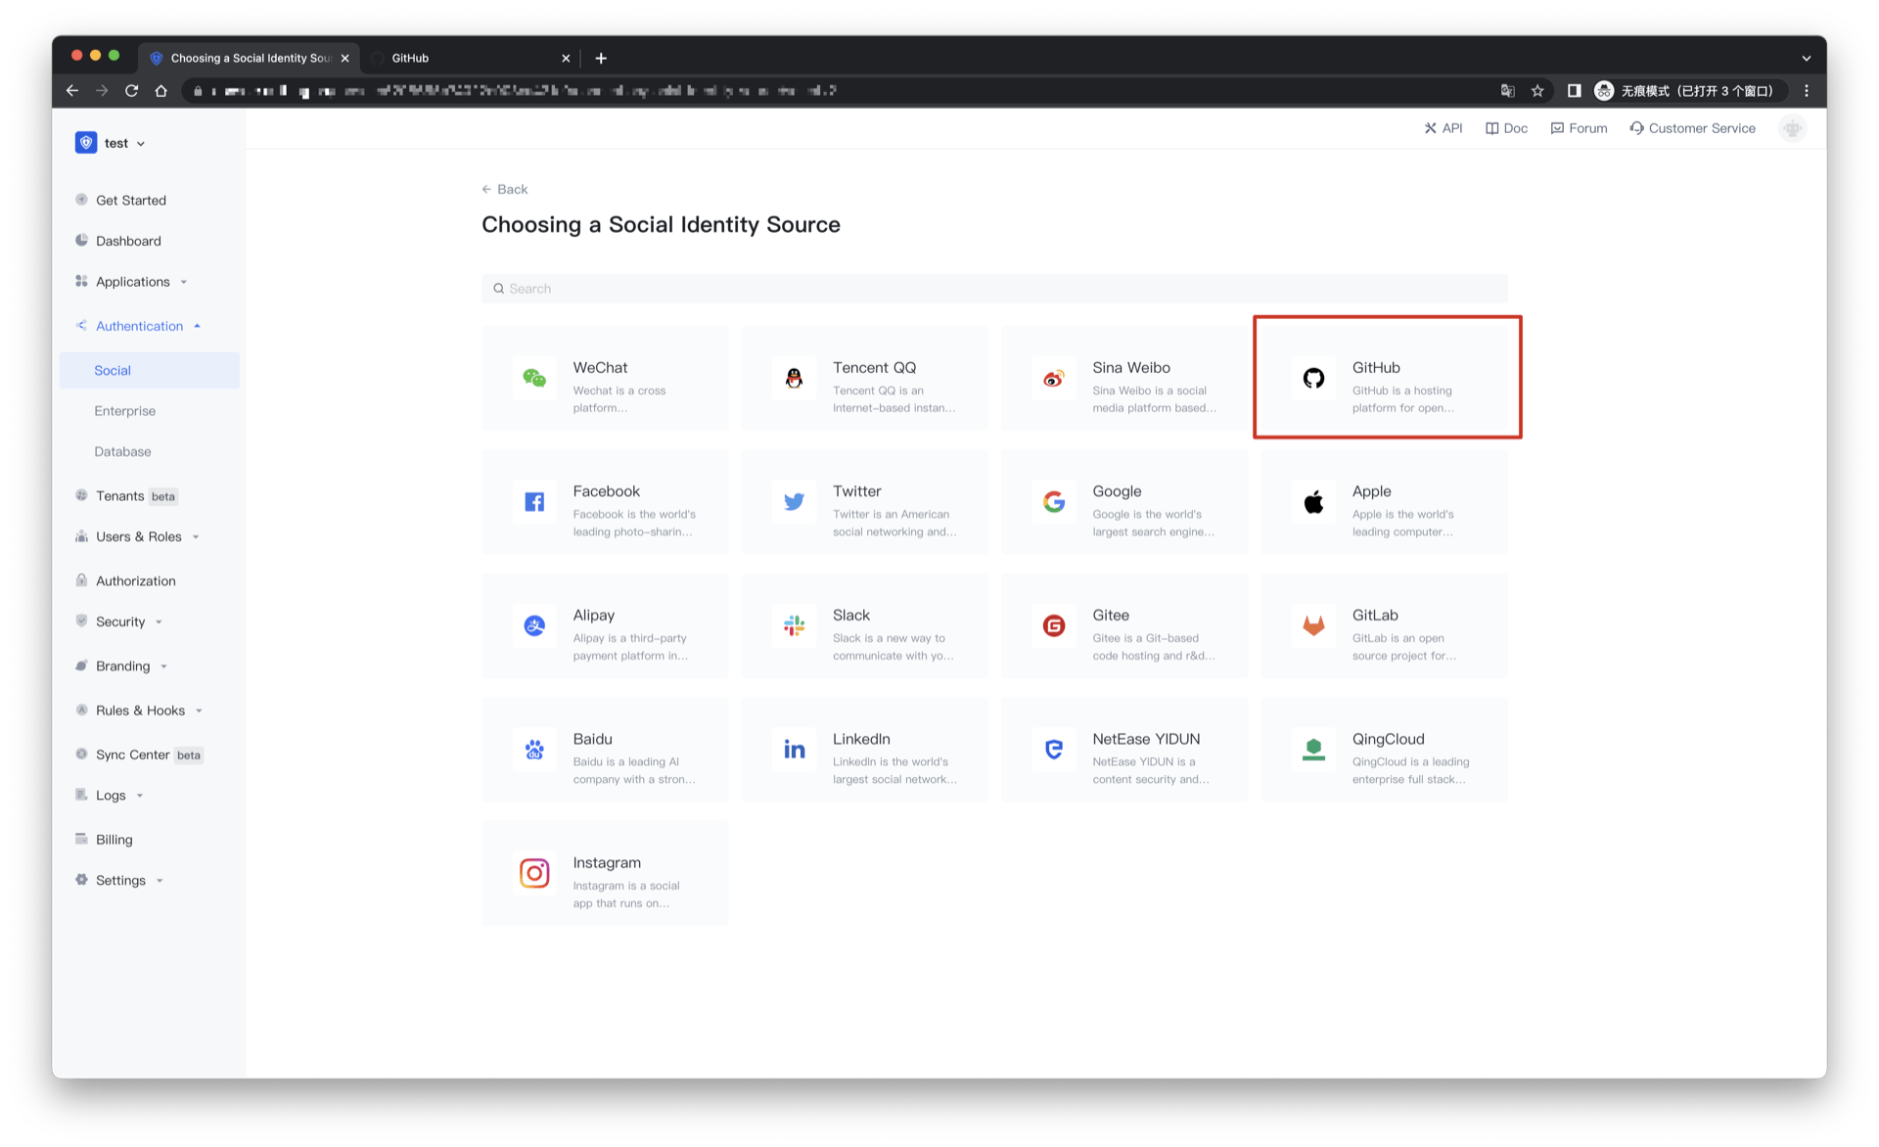Pick the GitLab fox icon
1879x1147 pixels.
click(1313, 625)
